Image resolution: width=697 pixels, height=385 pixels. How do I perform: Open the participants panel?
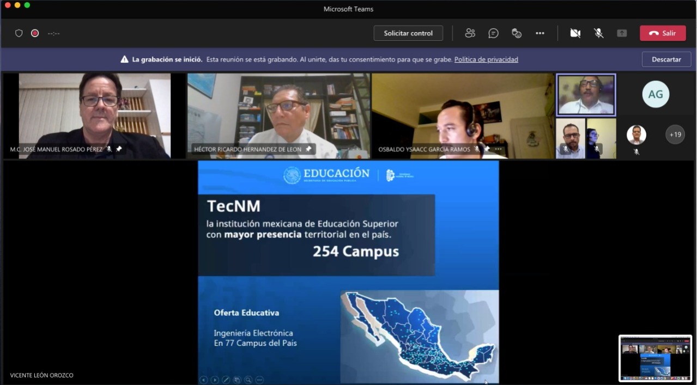tap(470, 33)
